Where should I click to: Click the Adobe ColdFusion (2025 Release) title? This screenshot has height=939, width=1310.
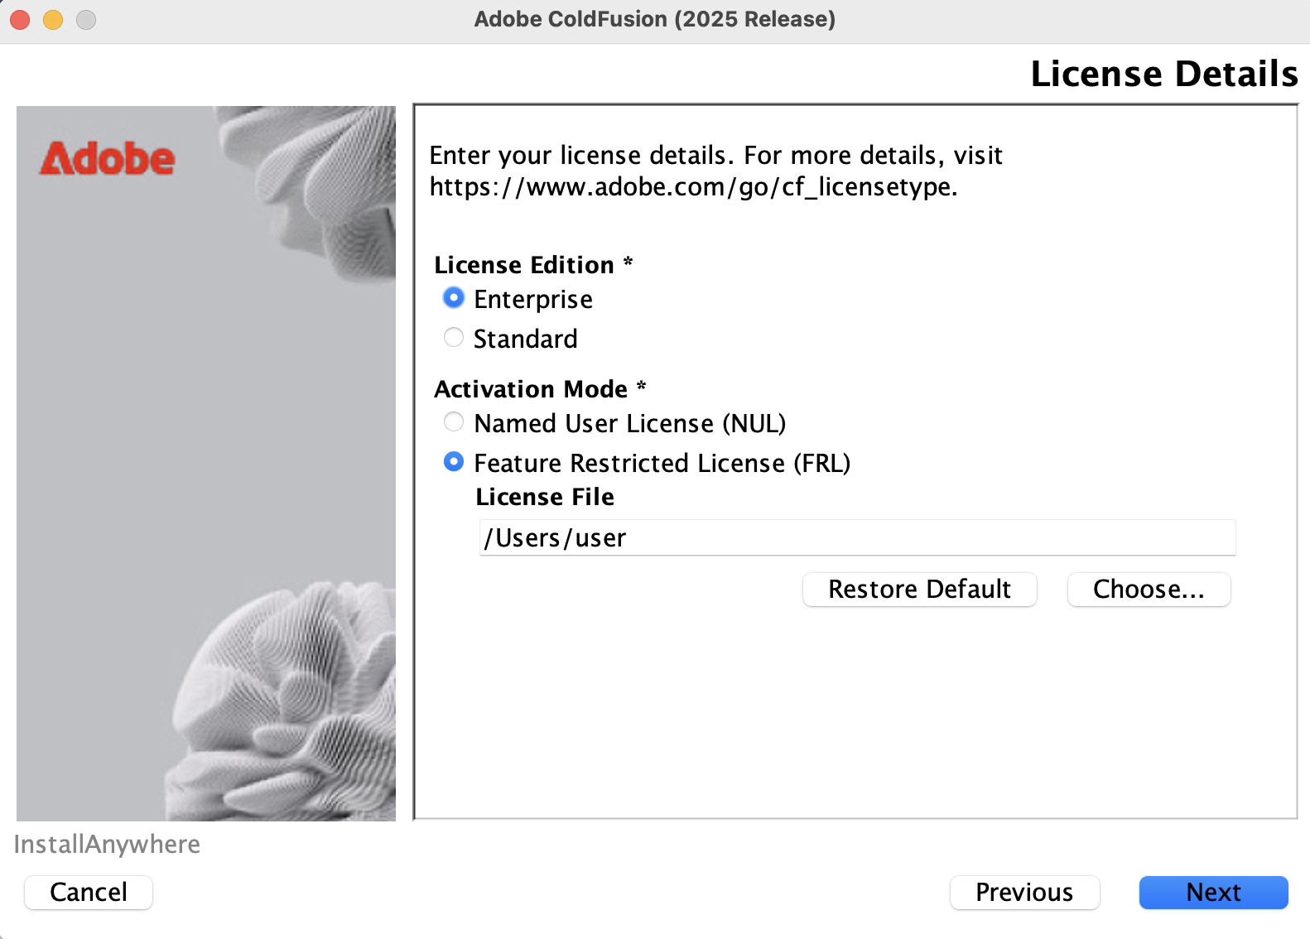point(654,19)
